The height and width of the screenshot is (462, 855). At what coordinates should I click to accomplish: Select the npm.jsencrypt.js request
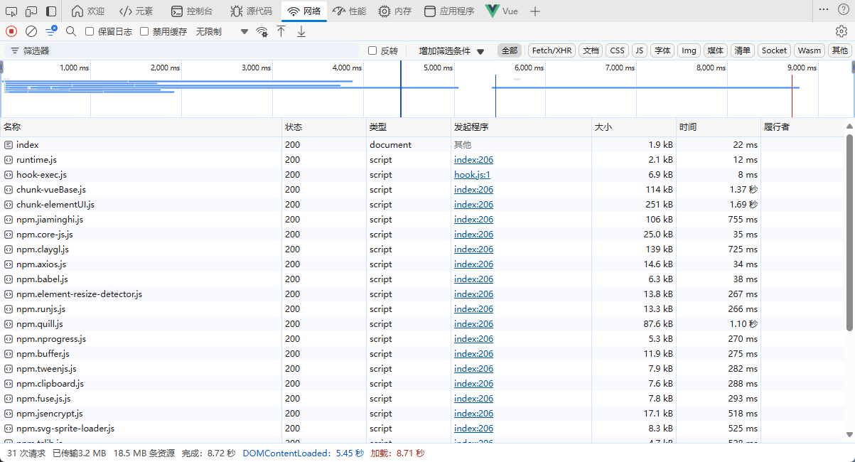point(422,414)
